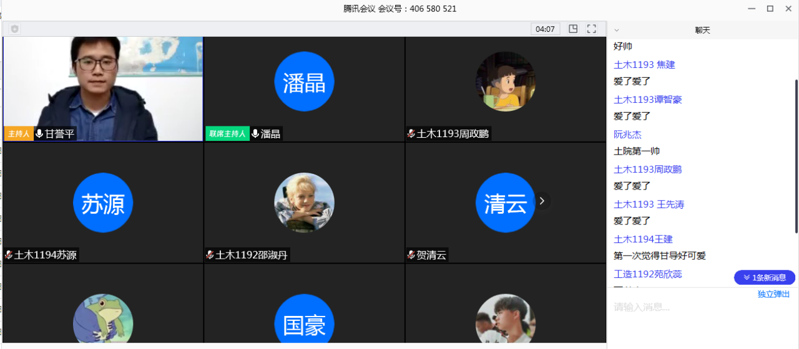Click the 主持人 host badge
The height and width of the screenshot is (349, 799).
coord(19,133)
